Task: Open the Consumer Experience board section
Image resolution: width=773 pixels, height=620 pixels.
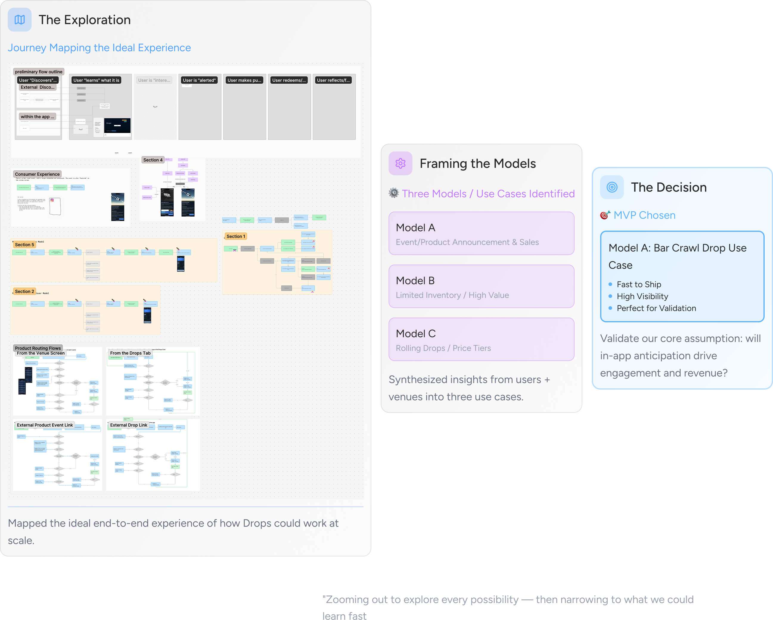Action: pyautogui.click(x=37, y=174)
